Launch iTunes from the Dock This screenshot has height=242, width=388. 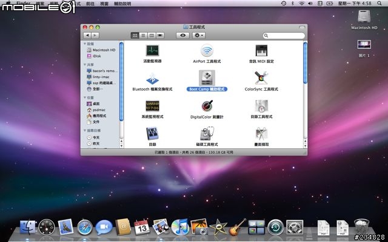(180, 227)
